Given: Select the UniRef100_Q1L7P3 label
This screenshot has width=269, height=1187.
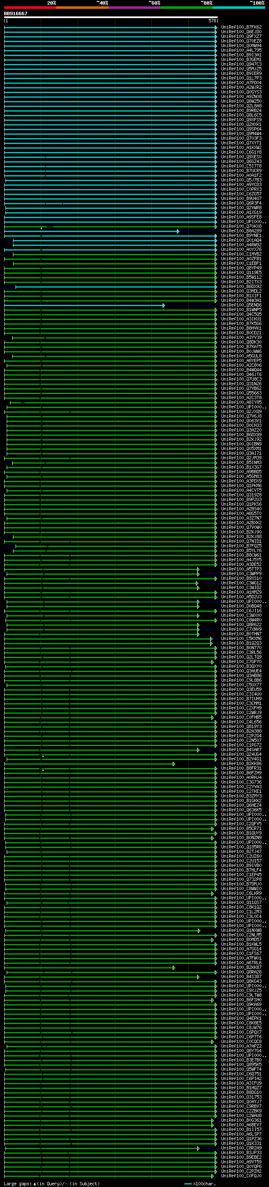Looking at the screenshot, I should click(x=241, y=78).
